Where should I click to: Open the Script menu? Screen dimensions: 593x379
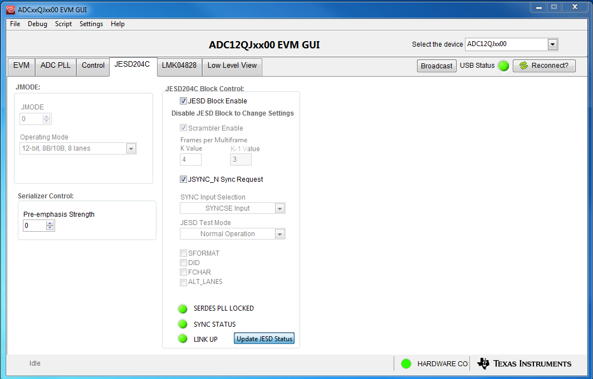[63, 24]
